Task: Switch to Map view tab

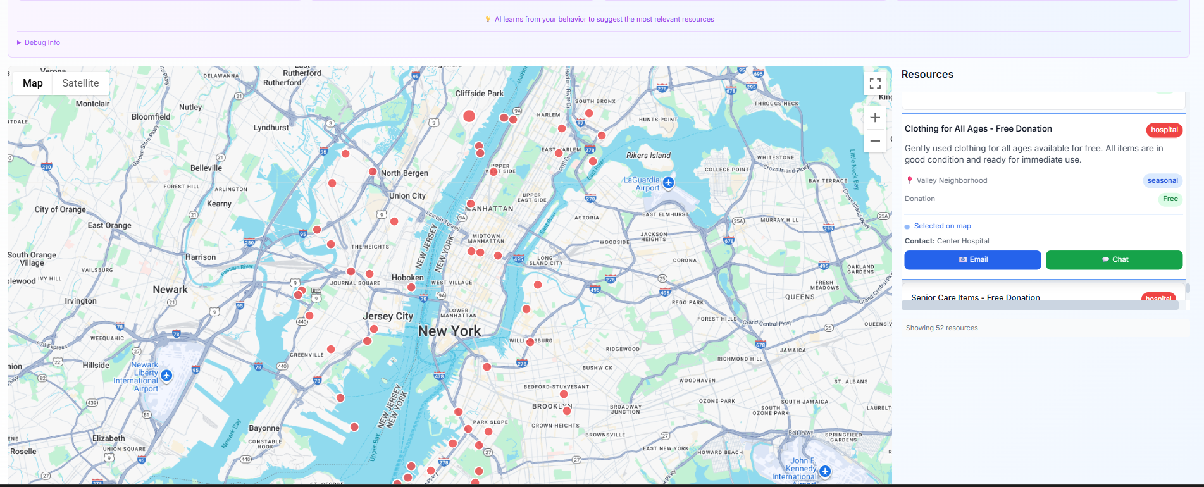Action: 33,83
